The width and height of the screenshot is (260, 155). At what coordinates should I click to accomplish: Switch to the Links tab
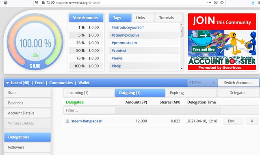point(143,17)
